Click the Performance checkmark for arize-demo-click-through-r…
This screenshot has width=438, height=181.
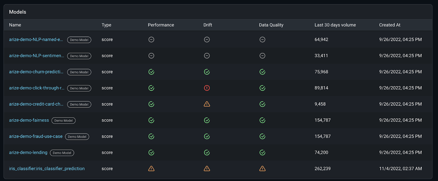(x=151, y=88)
